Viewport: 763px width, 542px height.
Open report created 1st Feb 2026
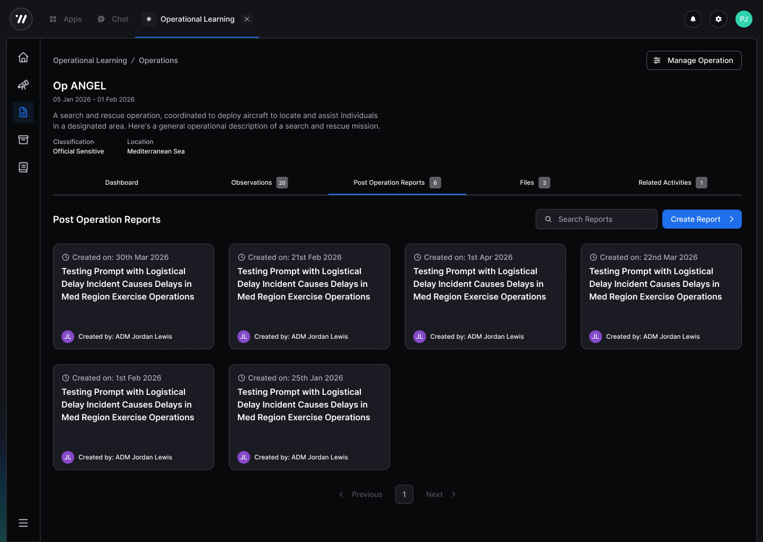(x=134, y=417)
